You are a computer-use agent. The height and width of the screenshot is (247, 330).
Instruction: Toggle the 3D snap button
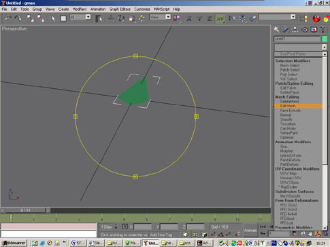coord(213,235)
